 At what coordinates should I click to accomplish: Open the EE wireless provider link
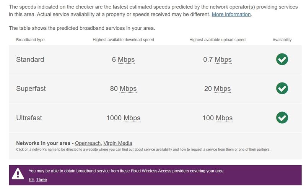[x=31, y=179]
